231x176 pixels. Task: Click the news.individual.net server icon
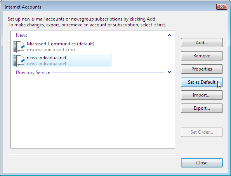pyautogui.click(x=19, y=60)
